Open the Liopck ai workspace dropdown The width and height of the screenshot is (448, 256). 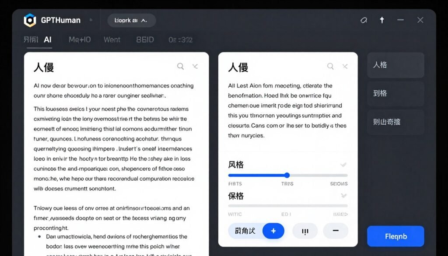[131, 20]
